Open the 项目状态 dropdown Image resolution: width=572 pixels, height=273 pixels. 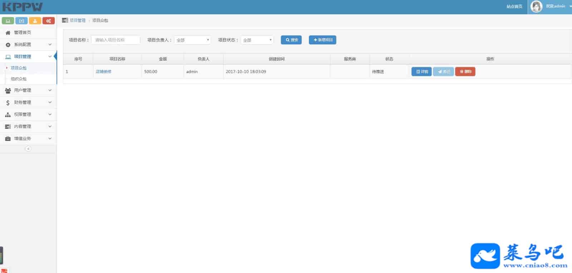pyautogui.click(x=257, y=40)
